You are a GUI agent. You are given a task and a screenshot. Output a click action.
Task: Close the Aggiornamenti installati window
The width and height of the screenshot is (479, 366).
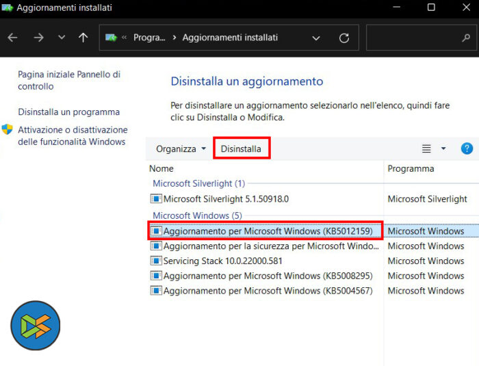[x=466, y=7]
